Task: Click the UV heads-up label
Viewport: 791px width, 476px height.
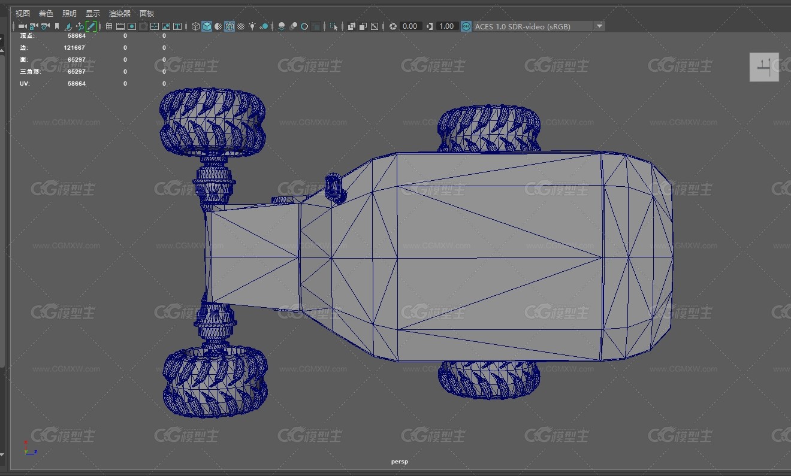Action: click(25, 83)
